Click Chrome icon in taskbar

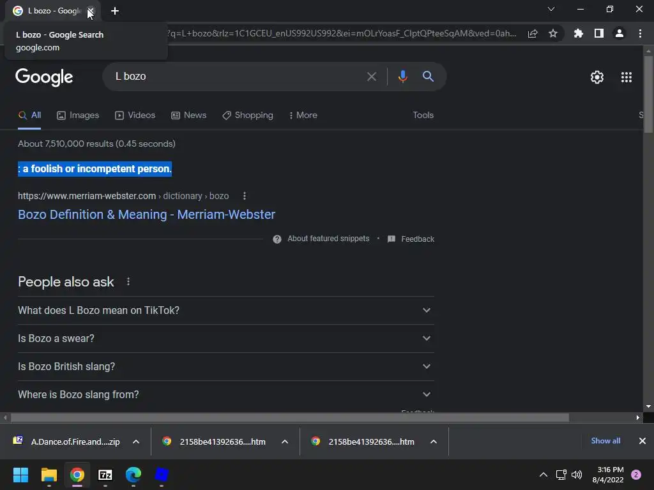77,475
